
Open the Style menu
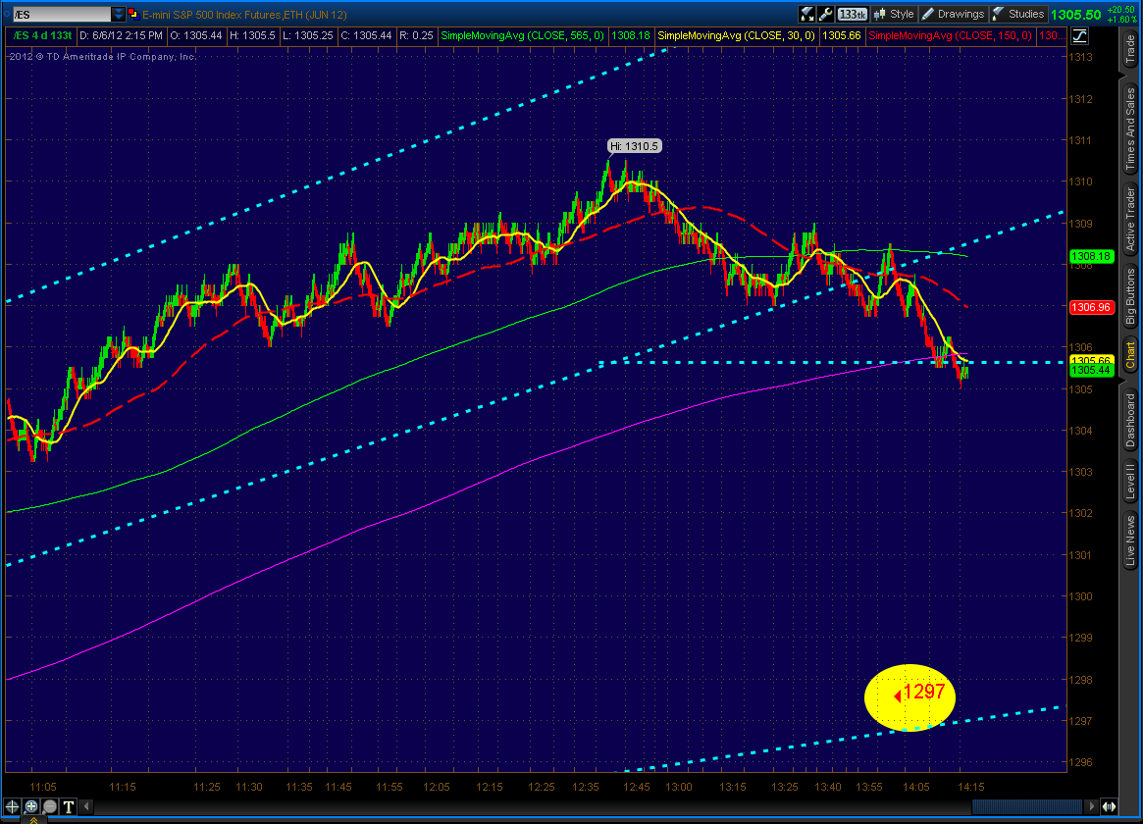click(x=894, y=14)
